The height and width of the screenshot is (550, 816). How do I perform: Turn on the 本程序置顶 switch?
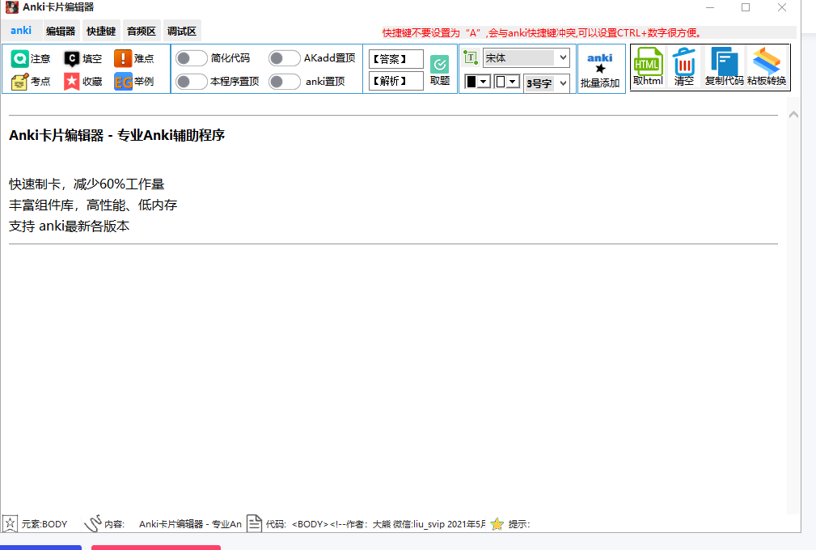click(x=191, y=82)
